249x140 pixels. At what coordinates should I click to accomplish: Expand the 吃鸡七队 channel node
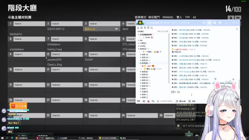pyautogui.click(x=141, y=77)
